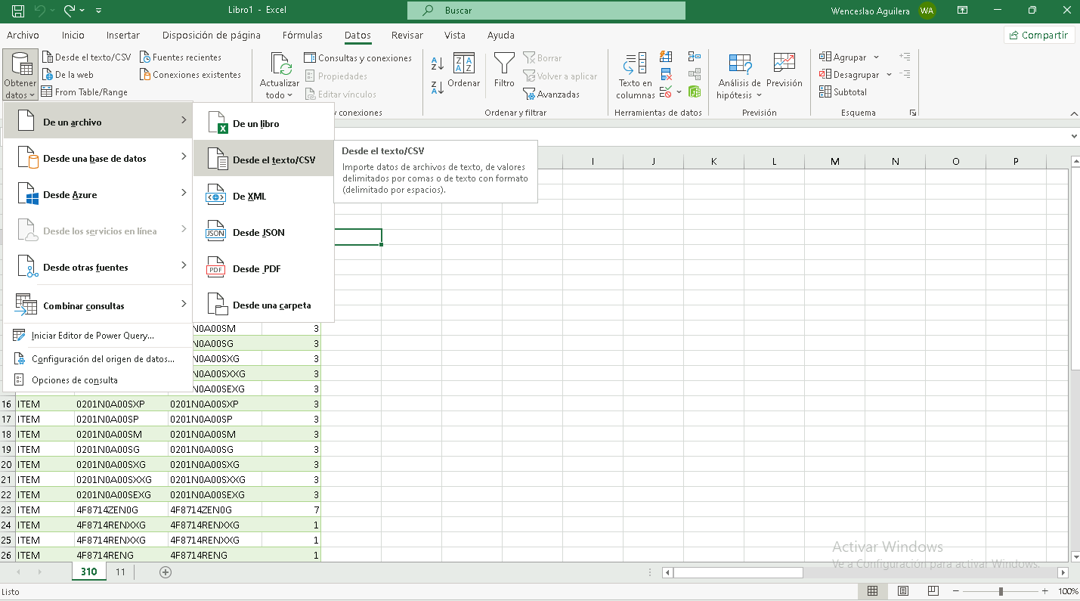Open the Fórmulas ribbon tab

click(x=302, y=35)
